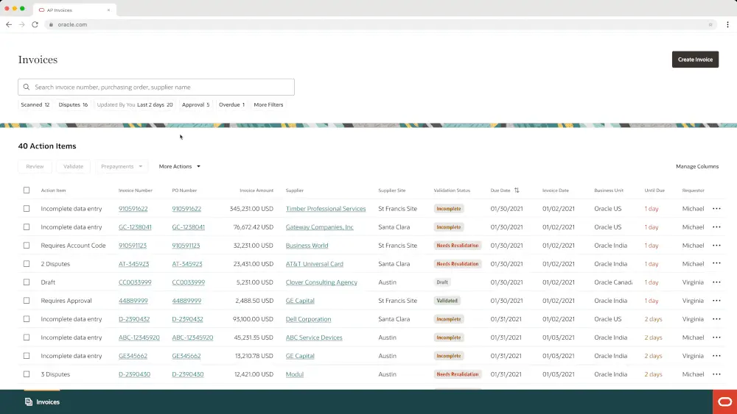
Task: Open Manage Columns
Action: coord(697,166)
